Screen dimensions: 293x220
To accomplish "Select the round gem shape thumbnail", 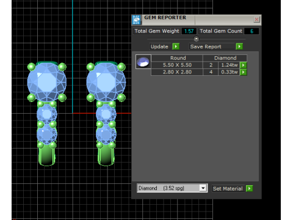I will point(143,62).
